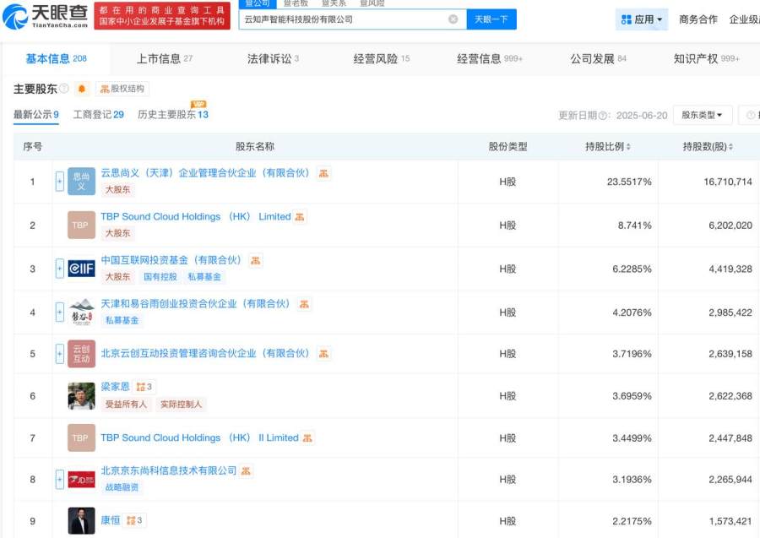Click the help icon beside 主要股东
The height and width of the screenshot is (538, 760).
(x=64, y=89)
